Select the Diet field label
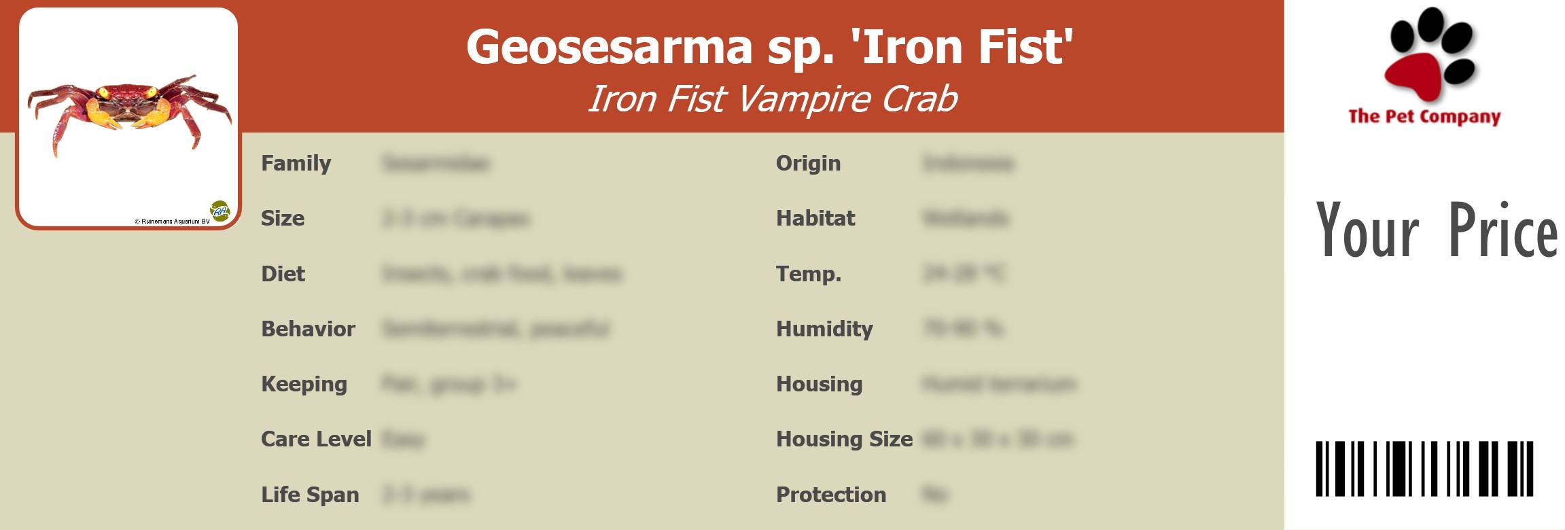This screenshot has height=530, width=1565. click(x=283, y=274)
